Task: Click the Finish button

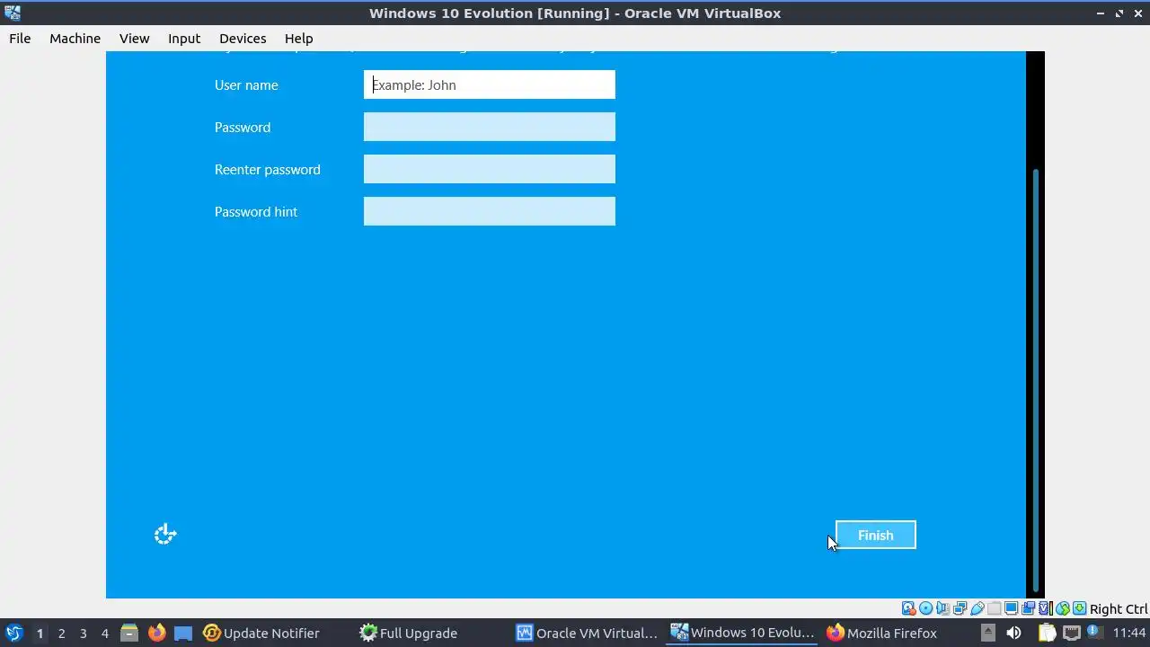Action: point(876,535)
